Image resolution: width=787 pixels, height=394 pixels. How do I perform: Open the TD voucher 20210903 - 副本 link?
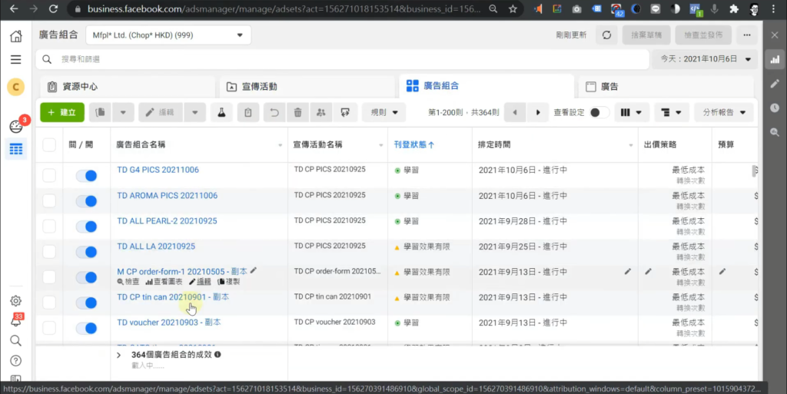pyautogui.click(x=168, y=322)
